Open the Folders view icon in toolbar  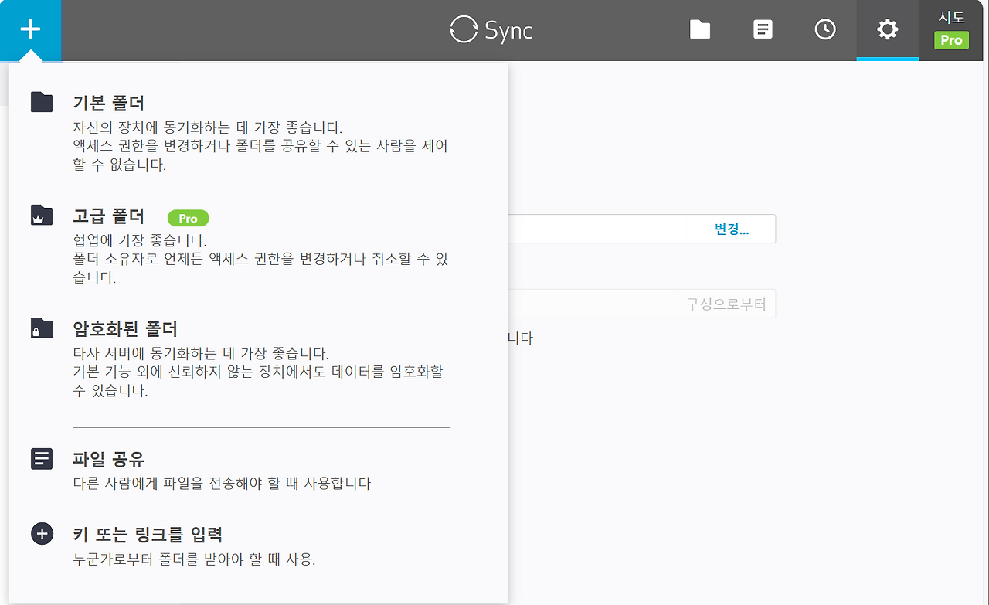pos(699,29)
